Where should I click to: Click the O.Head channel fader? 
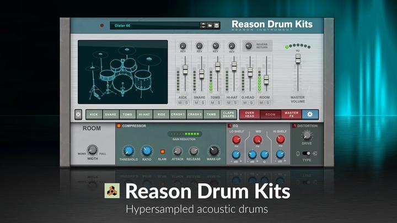click(250, 72)
